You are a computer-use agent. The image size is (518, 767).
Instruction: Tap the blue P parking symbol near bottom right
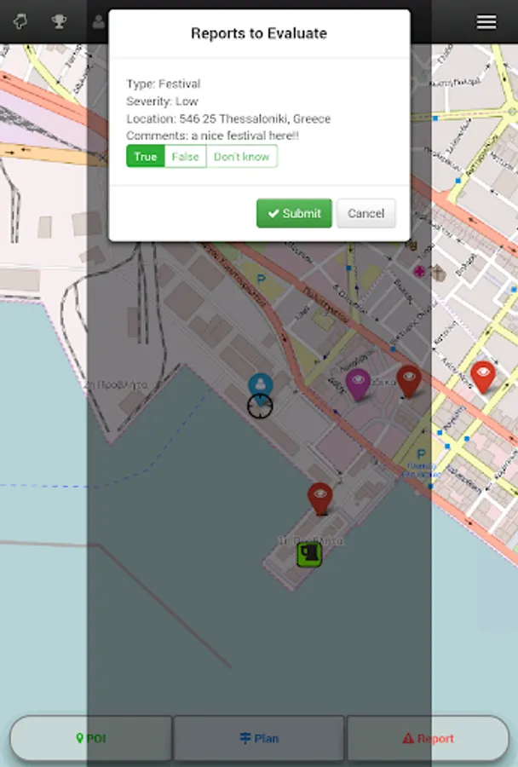point(421,454)
